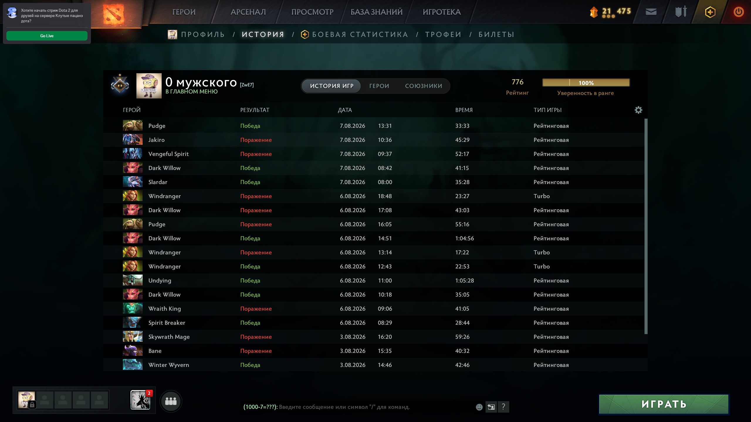Click the Vengeful Spirit hero portrait
751x422 pixels.
[133, 154]
